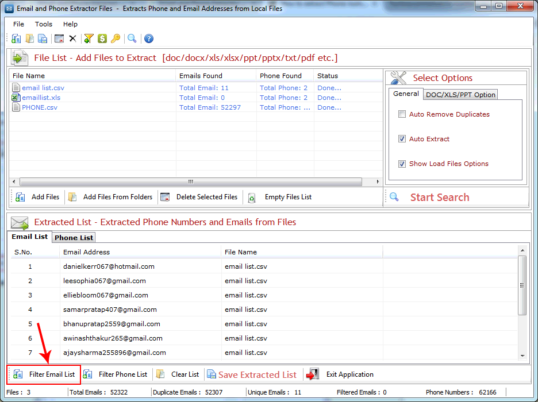
Task: Select row samarpratap407@gmail.com
Action: (263, 310)
